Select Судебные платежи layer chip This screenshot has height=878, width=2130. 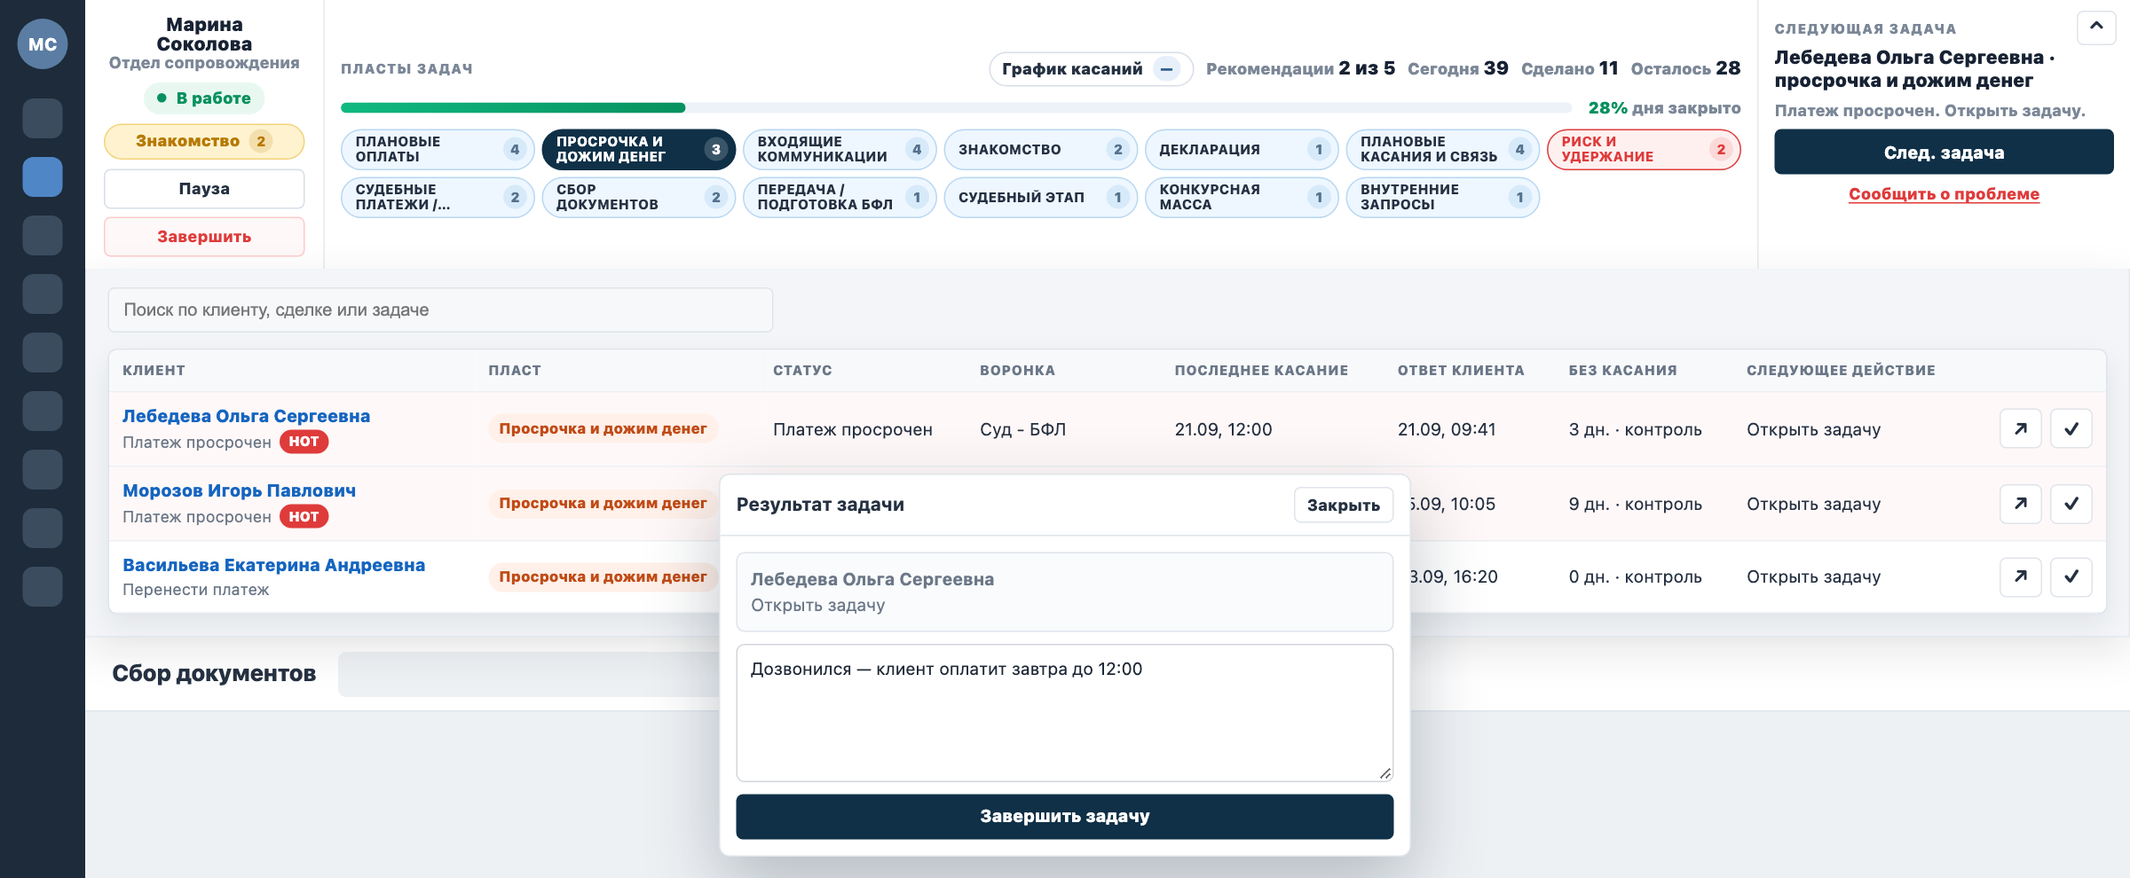(438, 197)
